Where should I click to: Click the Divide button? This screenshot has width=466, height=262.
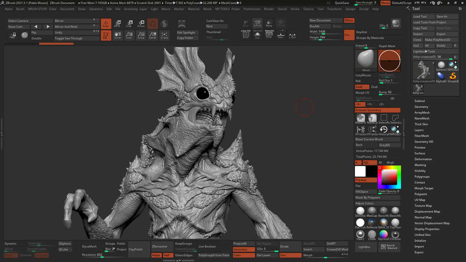290,246
